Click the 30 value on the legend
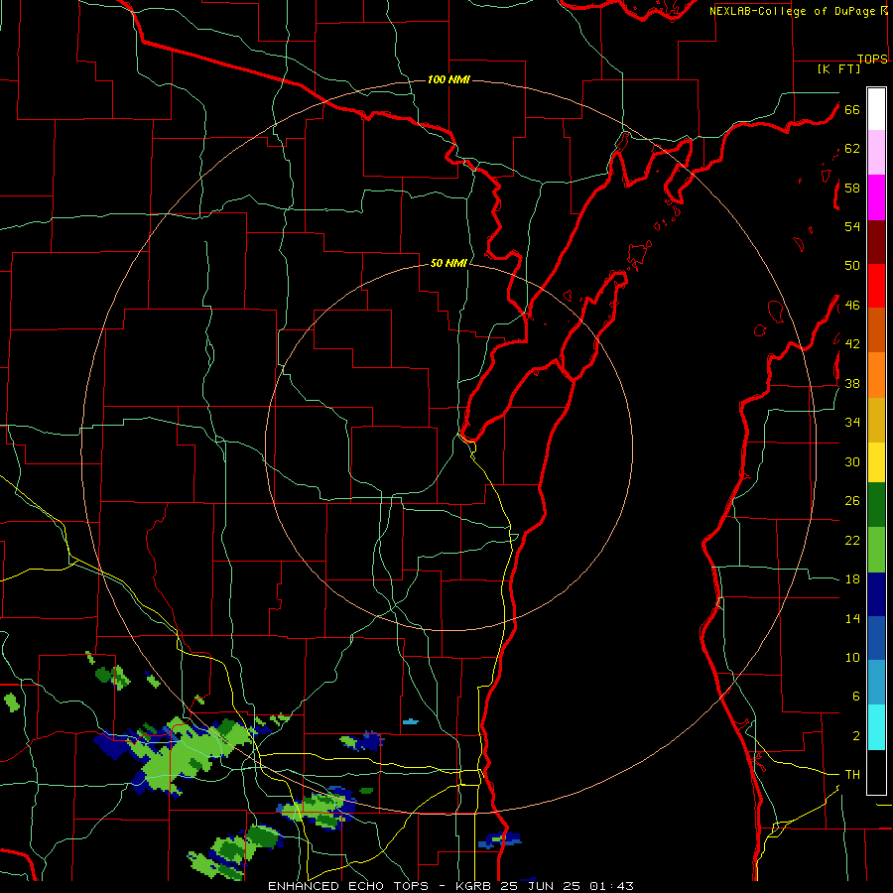 [852, 461]
